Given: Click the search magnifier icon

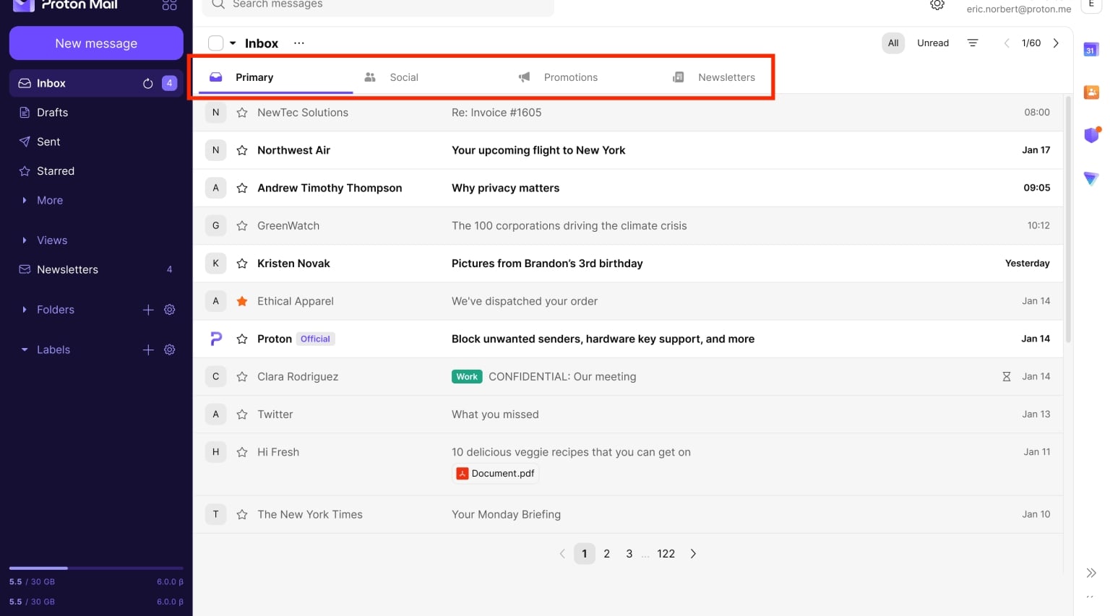Looking at the screenshot, I should coord(218,4).
